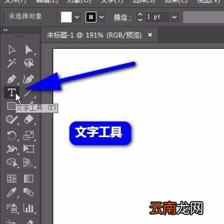Image resolution: width=224 pixels, height=224 pixels.
Task: Open the stroke weight dropdown list
Action: tap(175, 17)
